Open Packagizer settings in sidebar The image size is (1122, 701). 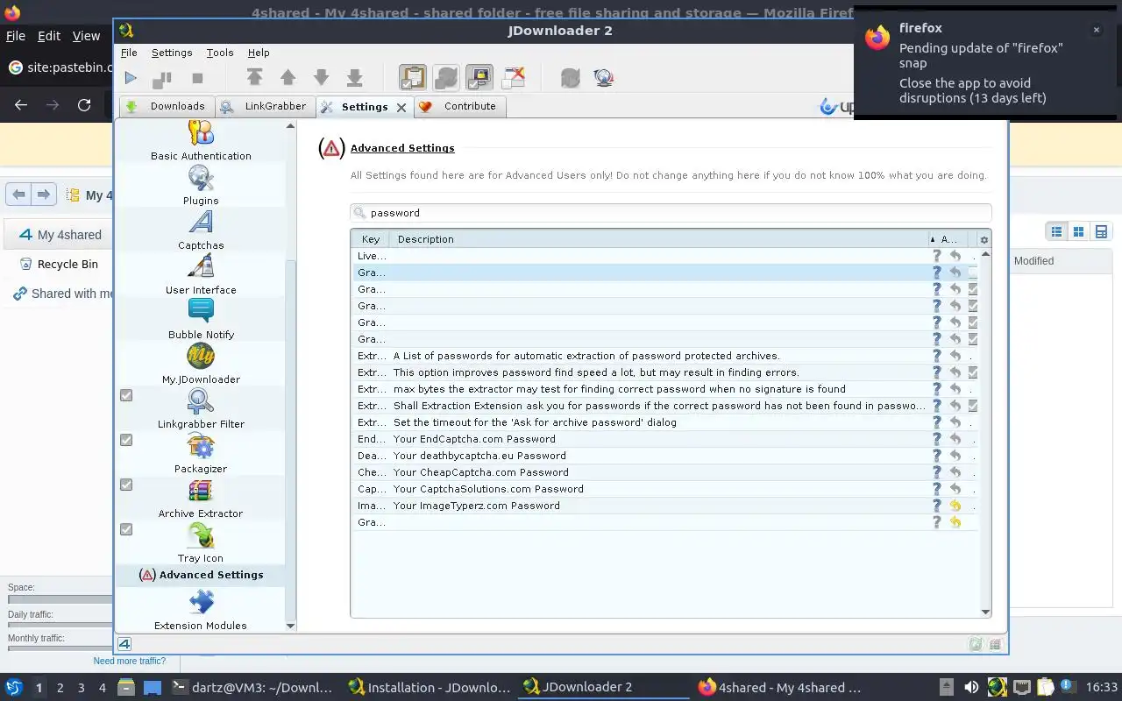pyautogui.click(x=201, y=454)
